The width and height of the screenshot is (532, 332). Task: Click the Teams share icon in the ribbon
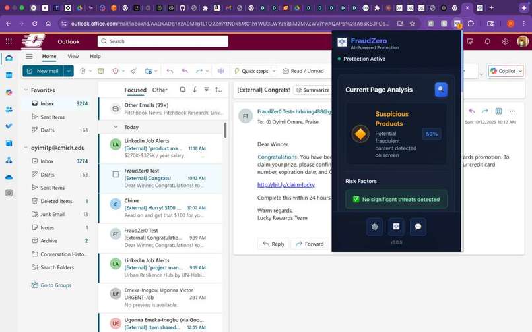click(221, 70)
